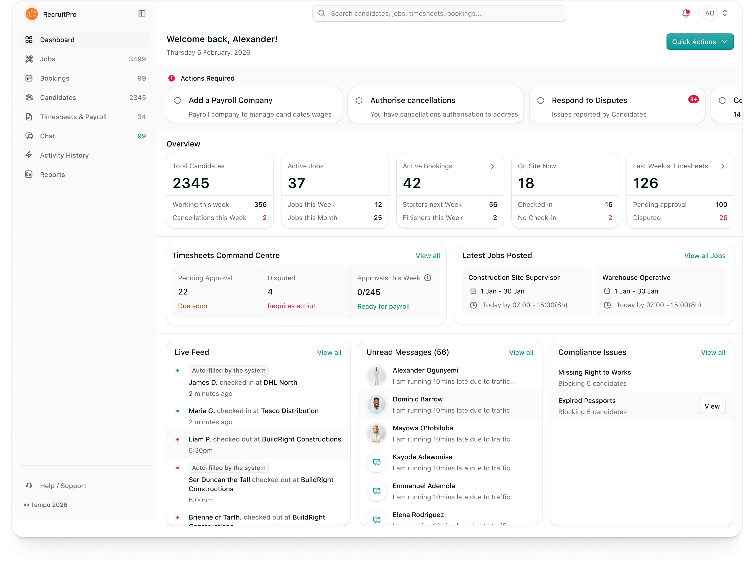This screenshot has width=754, height=572.
Task: Open notifications bell icon
Action: (686, 13)
